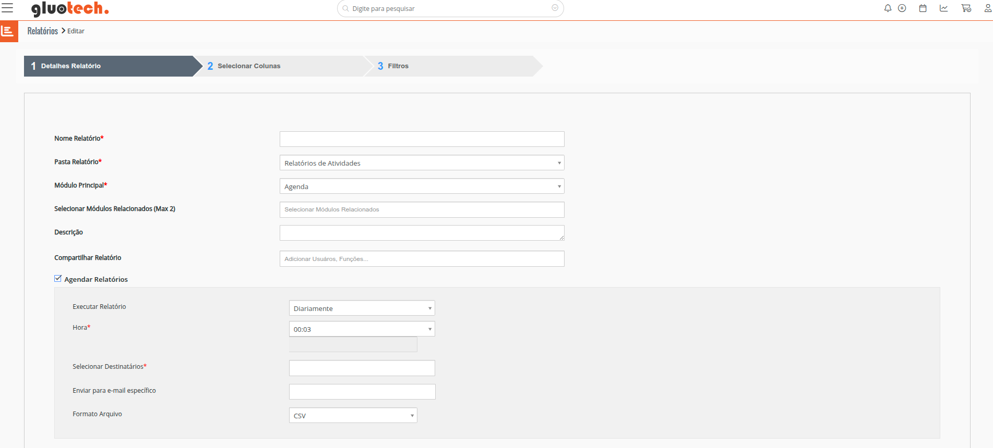
Task: Open the calendar icon in header
Action: coord(923,8)
